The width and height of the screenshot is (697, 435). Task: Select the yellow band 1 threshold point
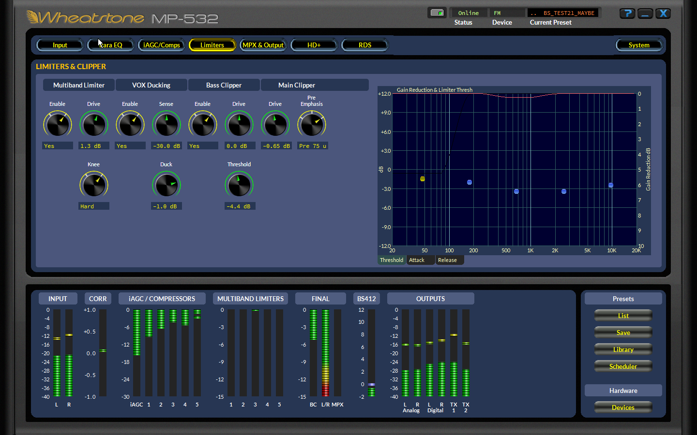423,179
